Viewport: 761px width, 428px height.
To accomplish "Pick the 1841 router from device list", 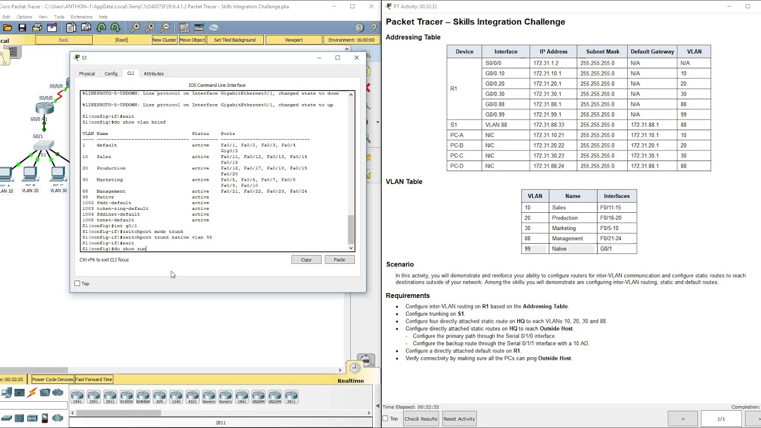I will tap(241, 396).
